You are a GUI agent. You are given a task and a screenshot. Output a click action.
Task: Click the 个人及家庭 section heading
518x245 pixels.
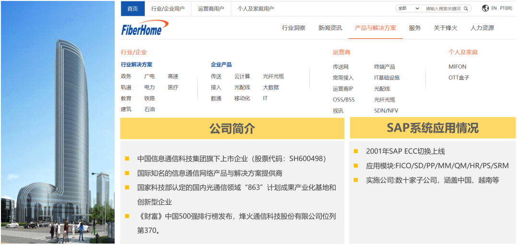463,52
